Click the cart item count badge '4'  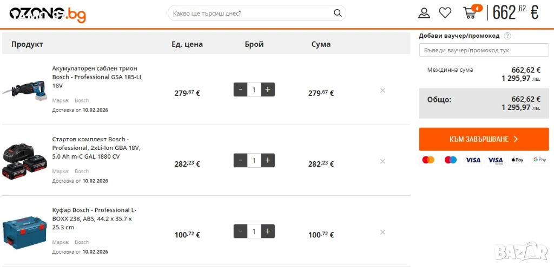tap(477, 8)
